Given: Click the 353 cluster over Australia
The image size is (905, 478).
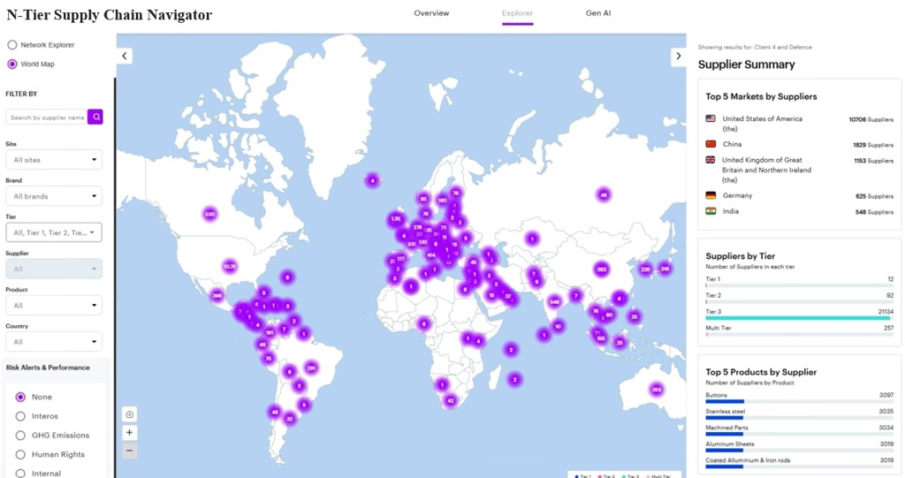Looking at the screenshot, I should (x=657, y=390).
